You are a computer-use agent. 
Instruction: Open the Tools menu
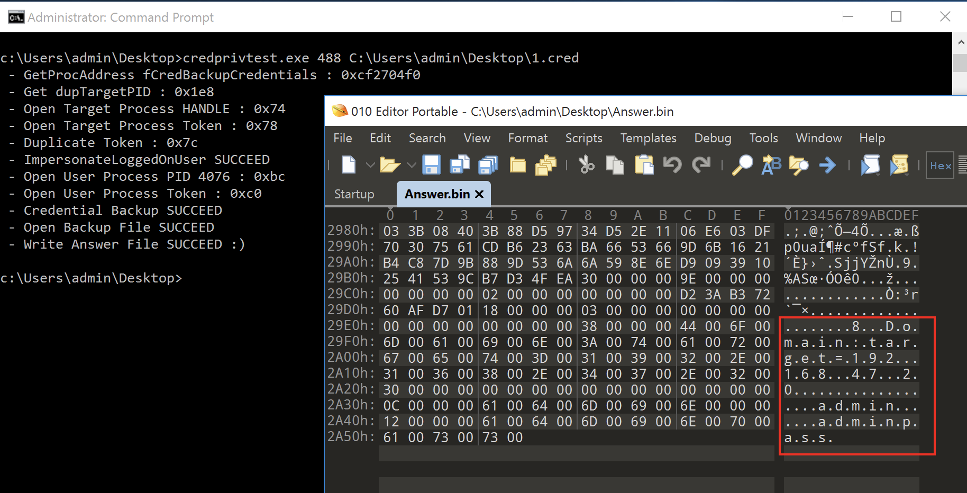[764, 138]
